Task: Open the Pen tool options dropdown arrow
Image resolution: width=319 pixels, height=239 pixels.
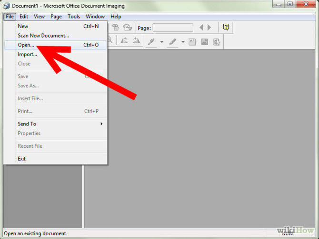Action: pos(162,42)
